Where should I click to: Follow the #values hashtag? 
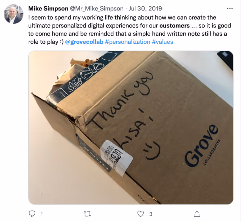[162, 42]
